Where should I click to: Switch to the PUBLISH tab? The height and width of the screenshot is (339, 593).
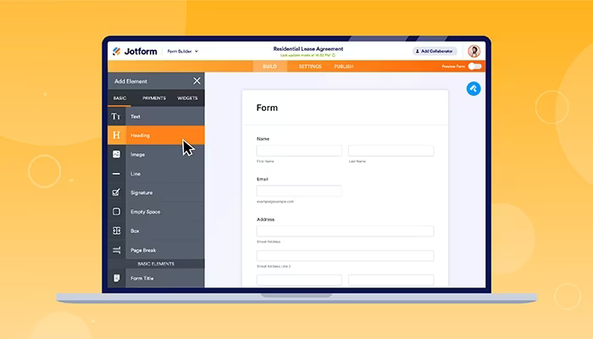coord(344,66)
